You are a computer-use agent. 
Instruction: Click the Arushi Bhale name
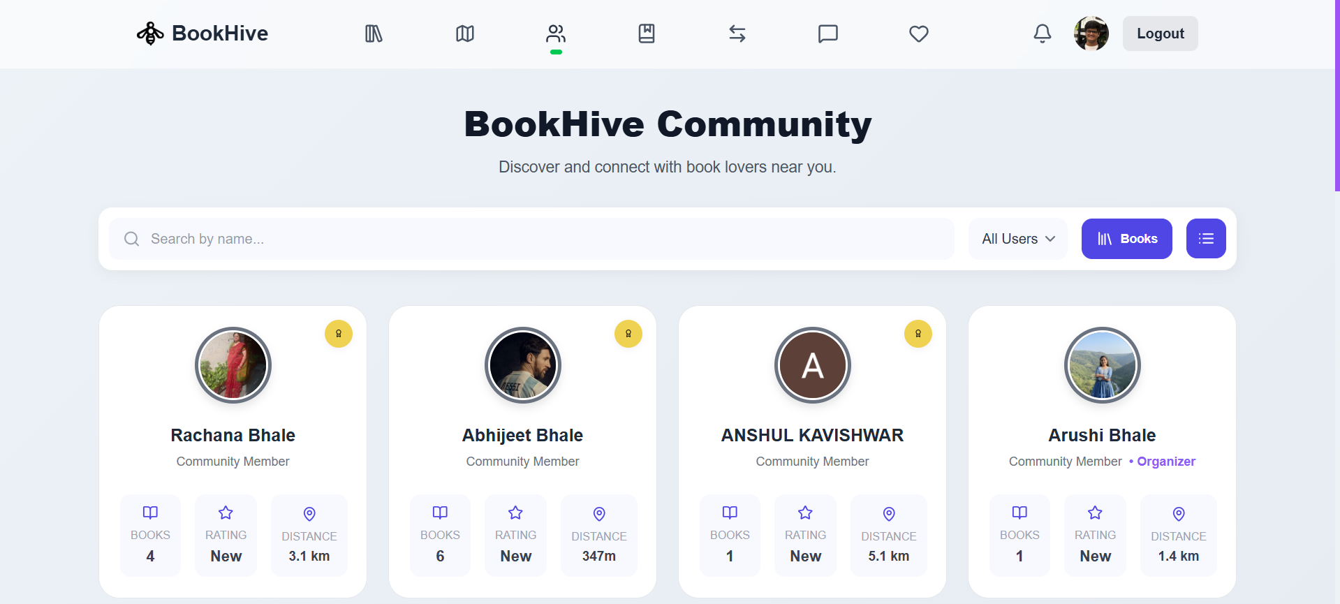pos(1103,435)
